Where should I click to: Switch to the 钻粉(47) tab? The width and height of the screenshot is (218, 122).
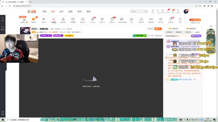pos(197,32)
